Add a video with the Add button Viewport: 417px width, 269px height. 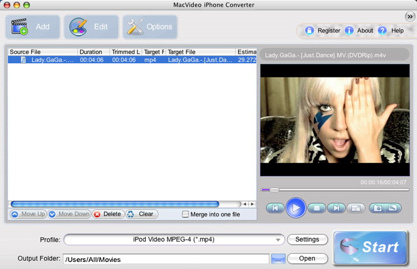(32, 27)
